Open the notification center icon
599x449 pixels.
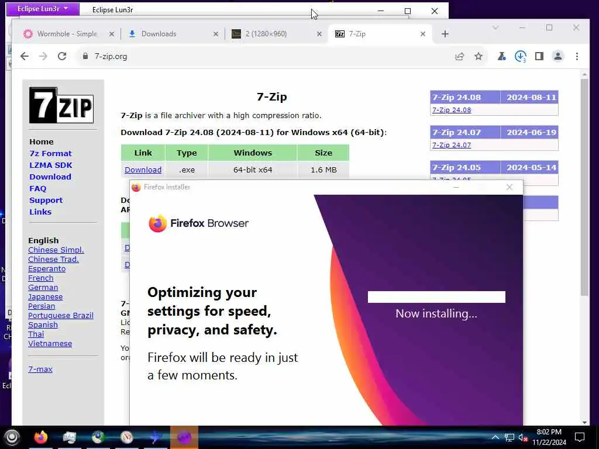(x=580, y=437)
